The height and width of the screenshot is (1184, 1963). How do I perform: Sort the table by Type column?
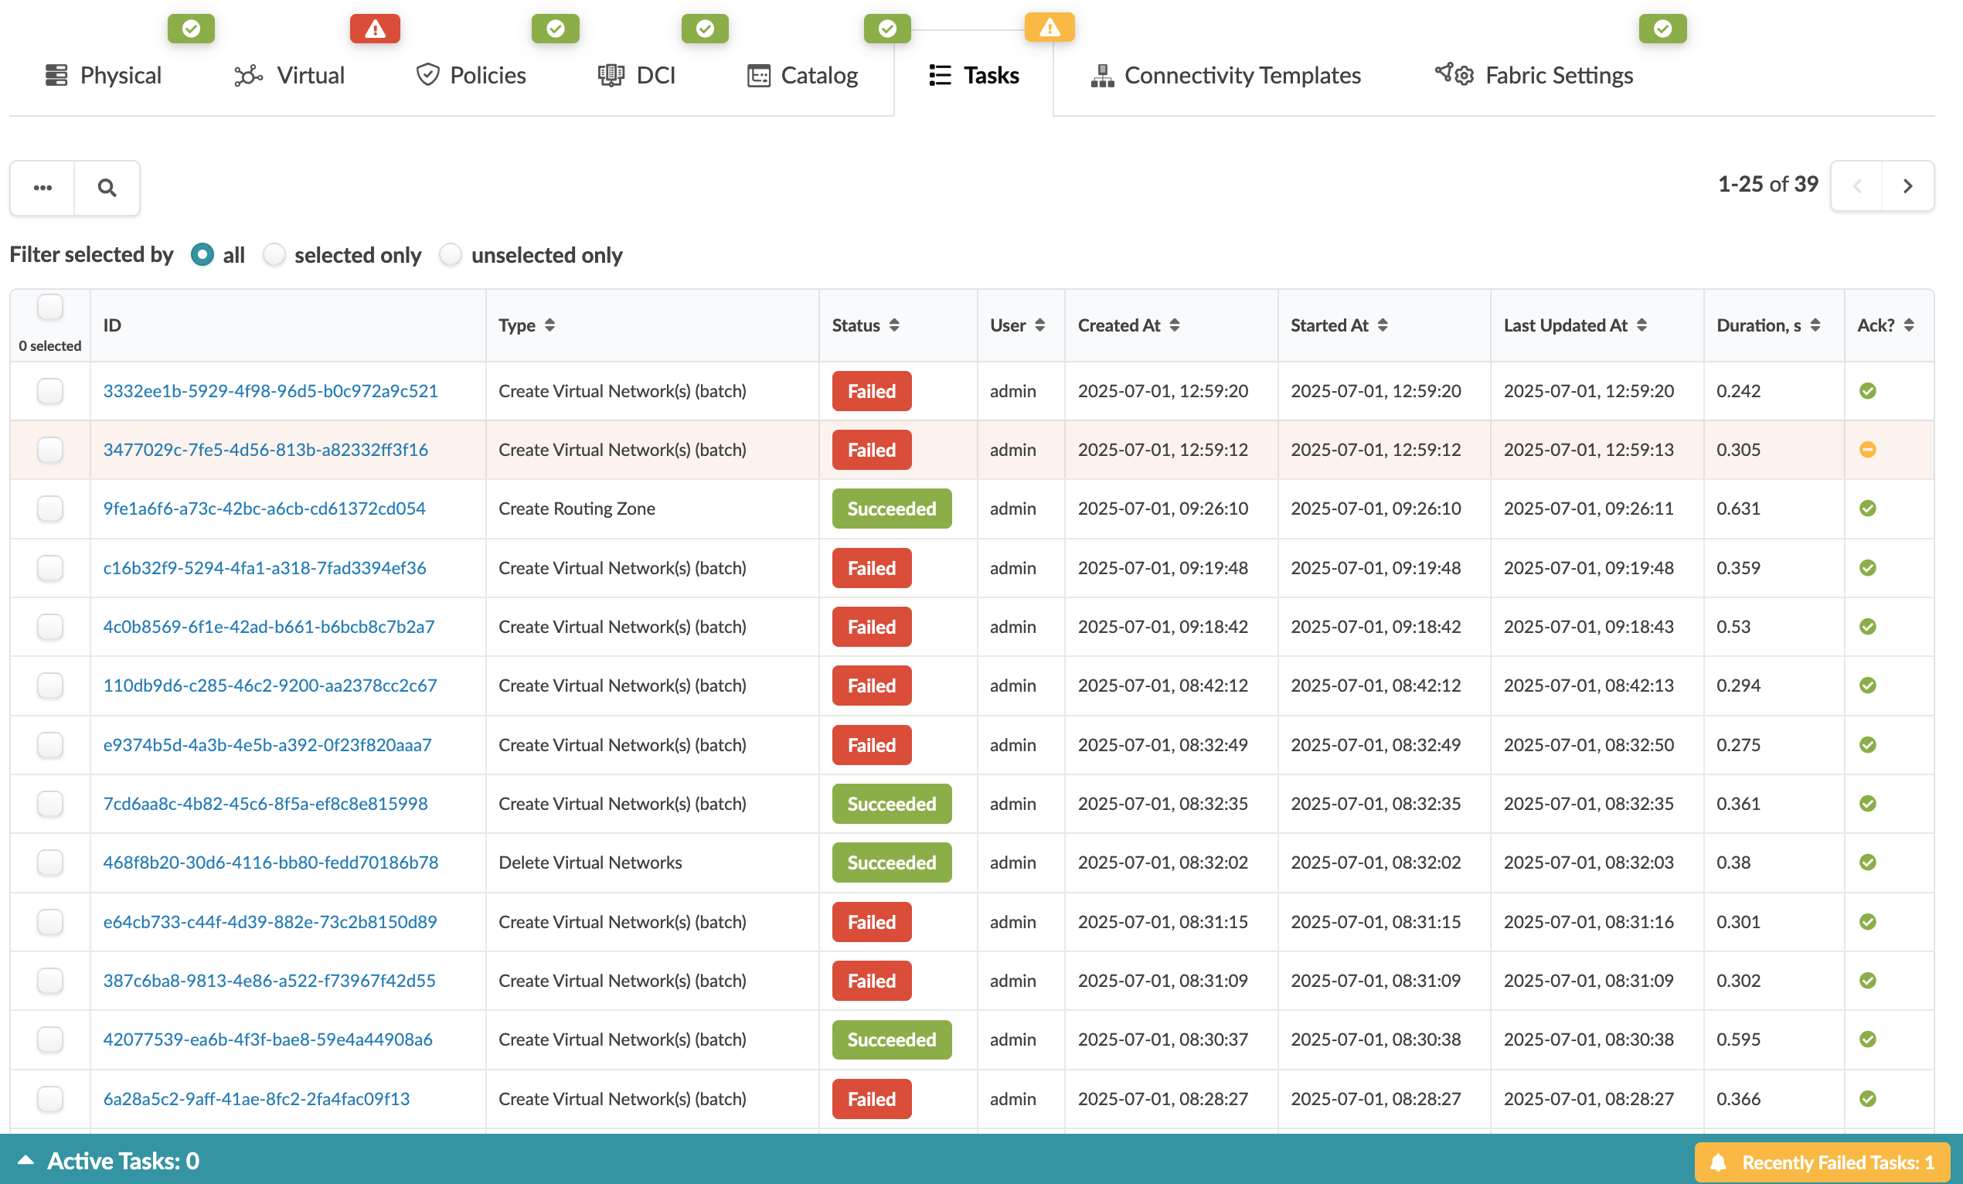pyautogui.click(x=549, y=325)
